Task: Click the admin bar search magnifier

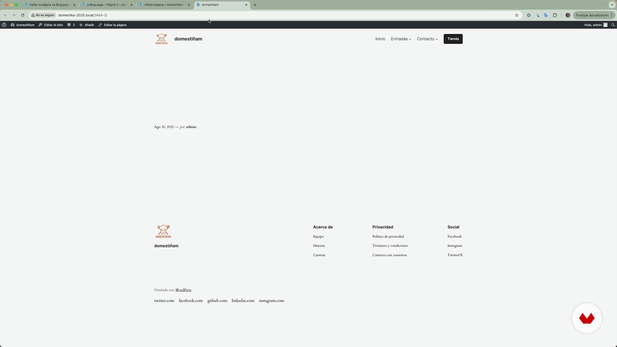Action: (x=613, y=25)
